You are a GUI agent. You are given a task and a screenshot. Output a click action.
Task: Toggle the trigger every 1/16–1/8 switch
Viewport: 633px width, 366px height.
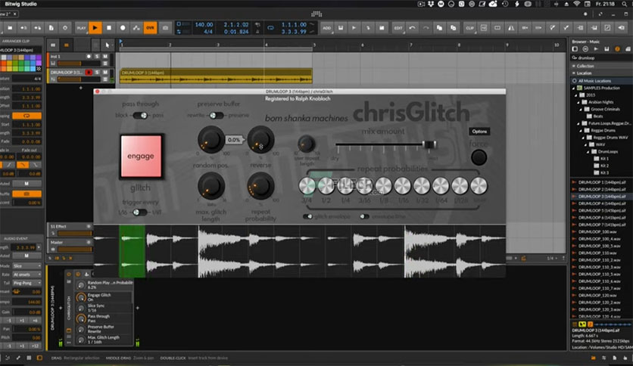pyautogui.click(x=139, y=212)
